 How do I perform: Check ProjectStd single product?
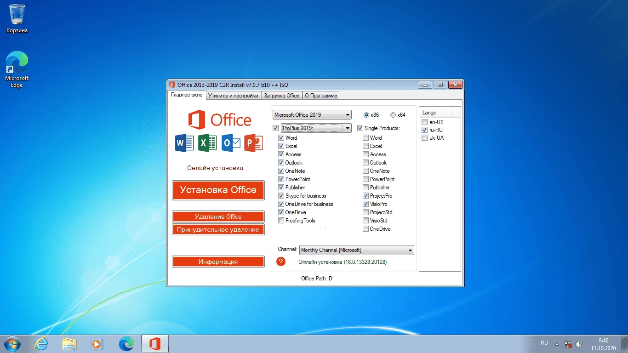pyautogui.click(x=365, y=212)
